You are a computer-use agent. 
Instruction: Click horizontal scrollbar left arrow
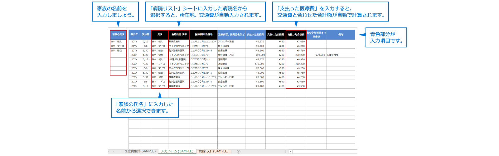290,152
